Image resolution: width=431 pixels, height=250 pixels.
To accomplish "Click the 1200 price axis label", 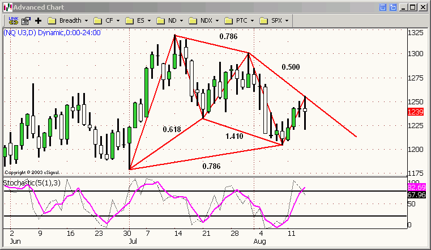I will coord(416,150).
